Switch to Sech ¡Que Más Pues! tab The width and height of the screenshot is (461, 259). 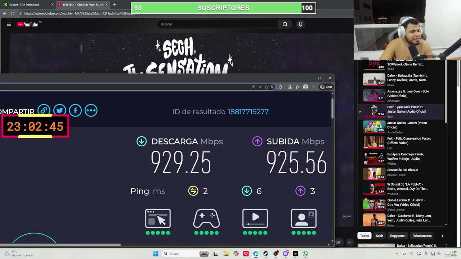(x=83, y=4)
